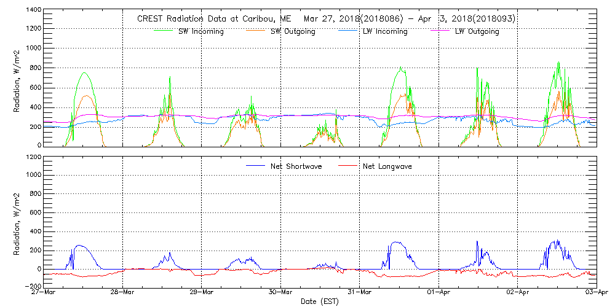Select the SW Outgoing legend label

293,31
